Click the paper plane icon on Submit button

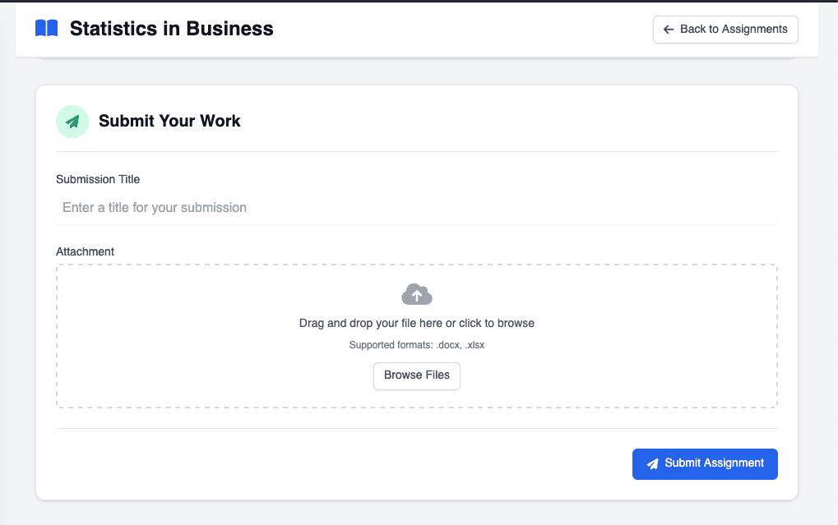pyautogui.click(x=652, y=463)
